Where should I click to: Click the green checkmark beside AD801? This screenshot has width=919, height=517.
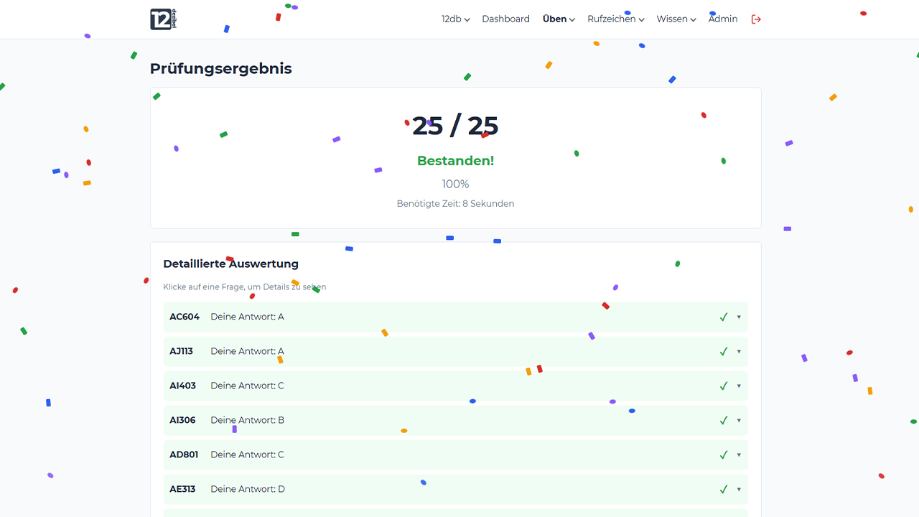pyautogui.click(x=723, y=455)
